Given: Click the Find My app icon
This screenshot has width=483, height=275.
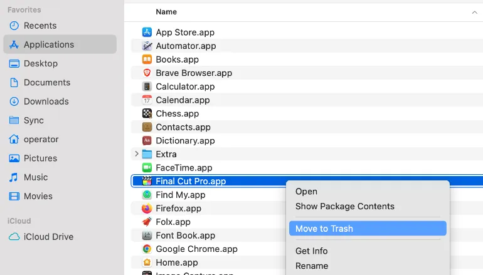Looking at the screenshot, I should [147, 194].
